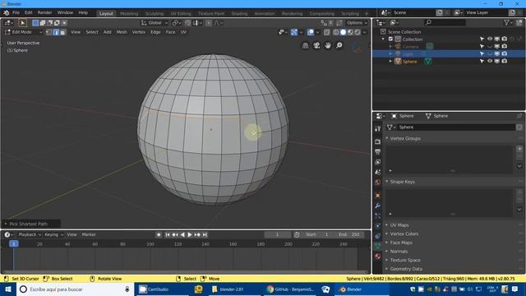Switch to vertex select mode
The image size is (526, 296).
(x=48, y=32)
